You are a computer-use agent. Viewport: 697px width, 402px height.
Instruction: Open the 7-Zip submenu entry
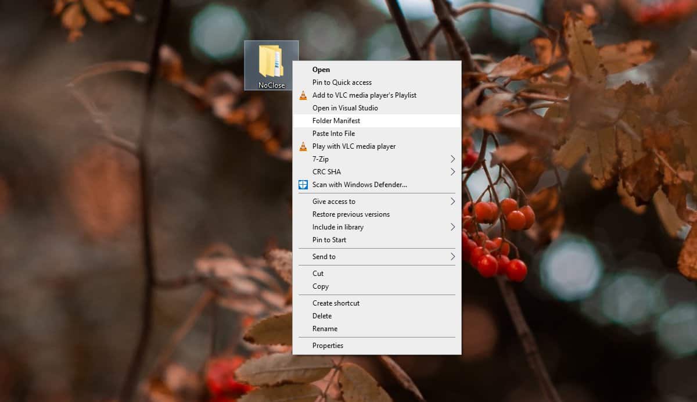tap(377, 159)
